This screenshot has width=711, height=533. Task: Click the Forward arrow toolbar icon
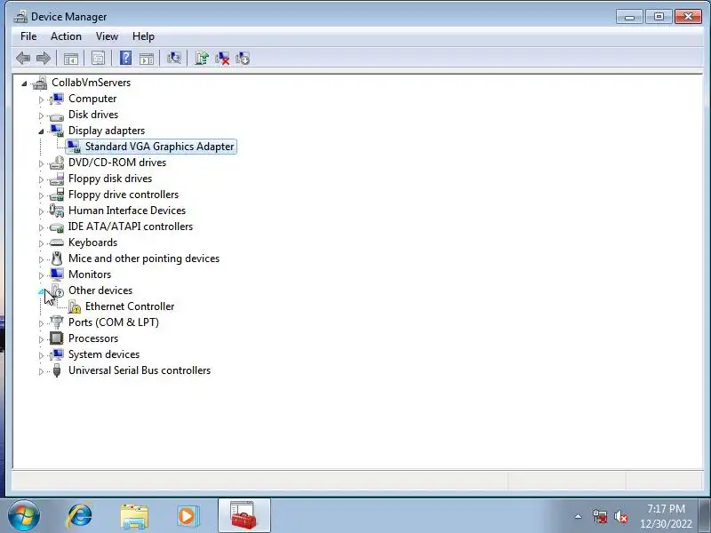(43, 58)
